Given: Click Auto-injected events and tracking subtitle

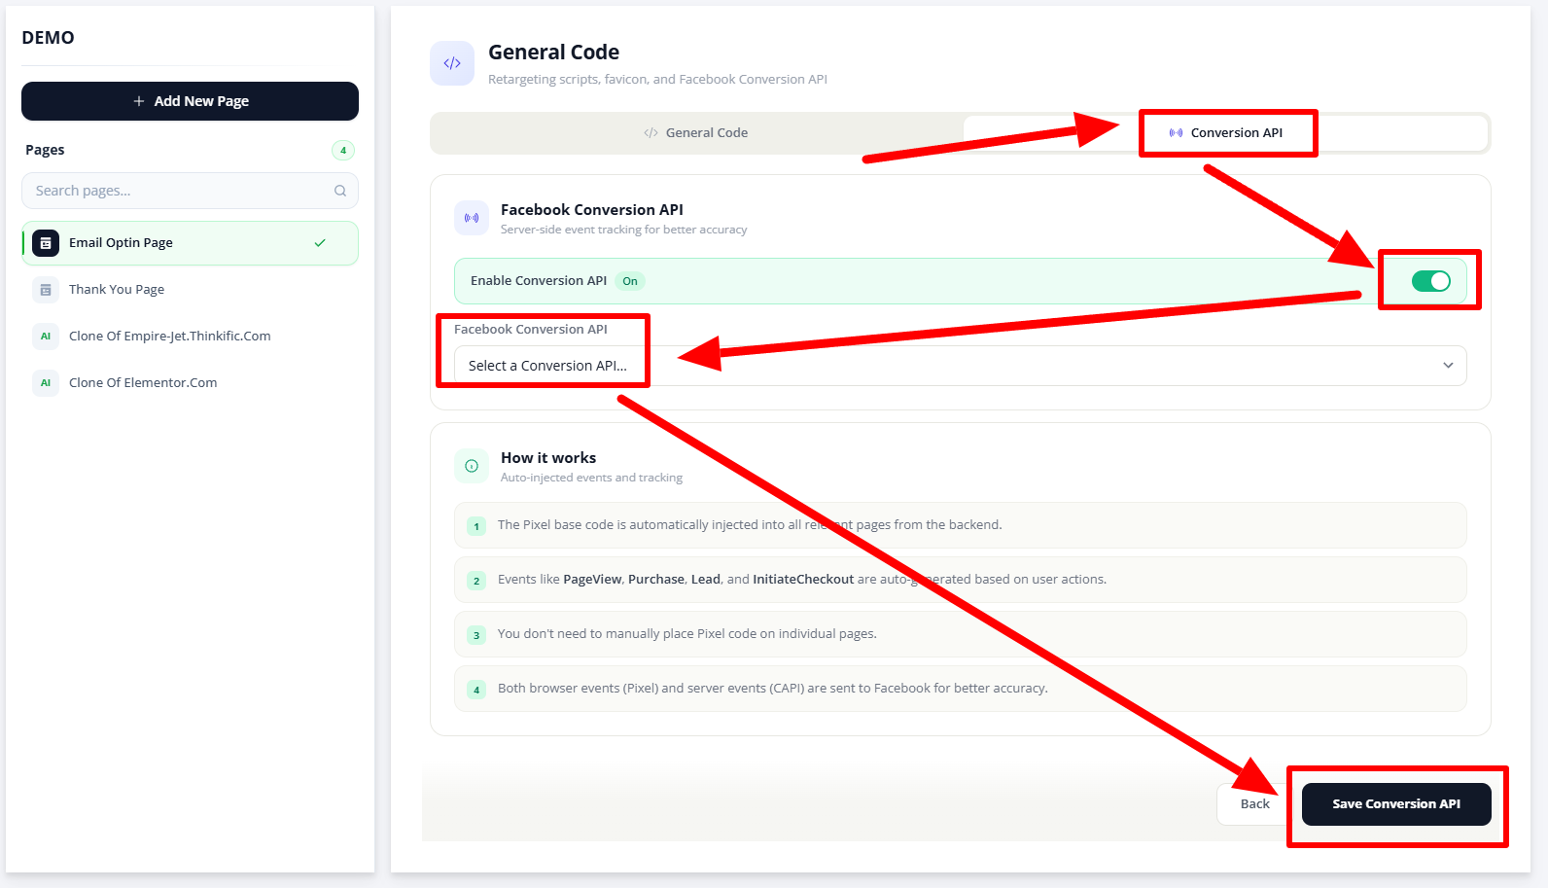Looking at the screenshot, I should pyautogui.click(x=591, y=479).
